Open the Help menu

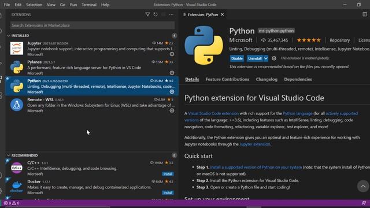(x=105, y=5)
